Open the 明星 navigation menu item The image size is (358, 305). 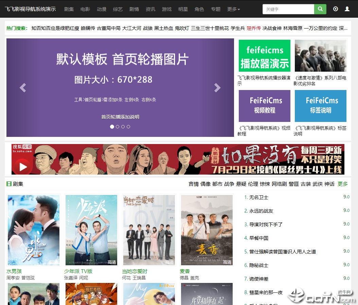183,9
